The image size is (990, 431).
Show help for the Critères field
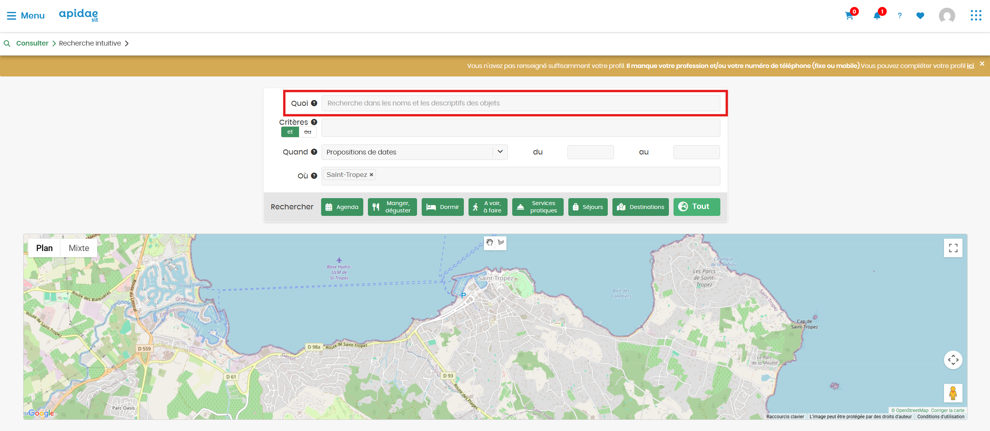coord(314,122)
